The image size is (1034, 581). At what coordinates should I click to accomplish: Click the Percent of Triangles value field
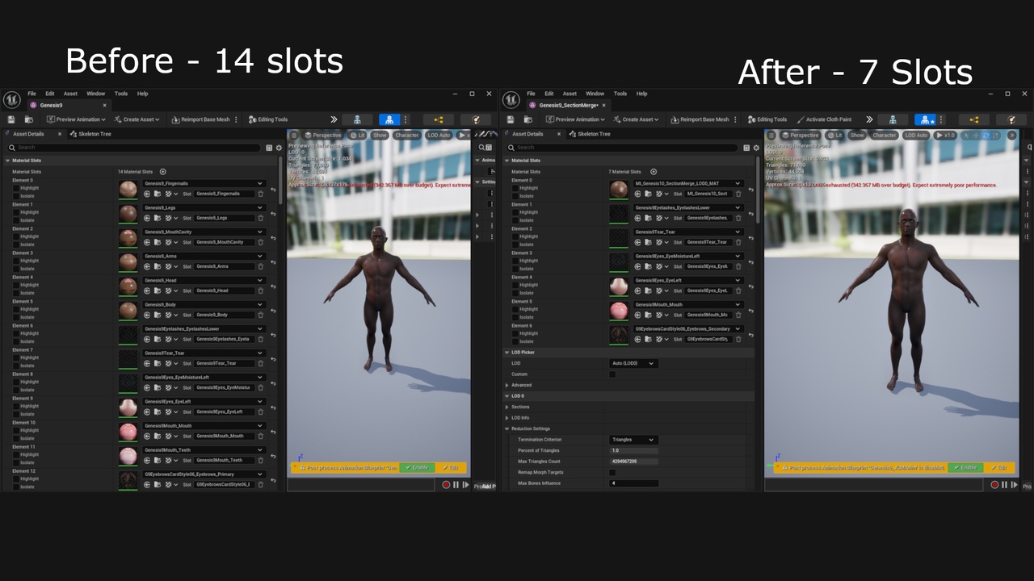633,450
